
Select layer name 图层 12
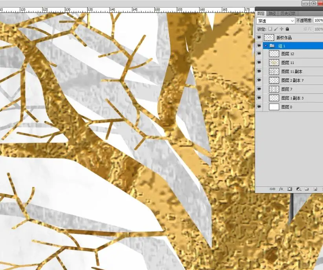pos(288,54)
